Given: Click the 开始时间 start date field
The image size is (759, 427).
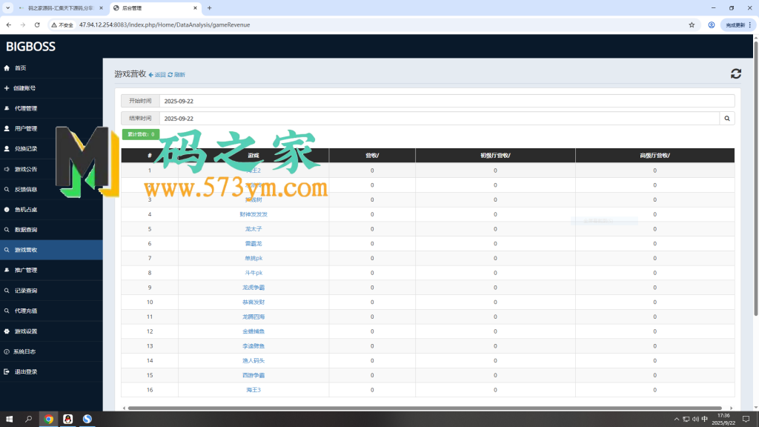Looking at the screenshot, I should 447,101.
